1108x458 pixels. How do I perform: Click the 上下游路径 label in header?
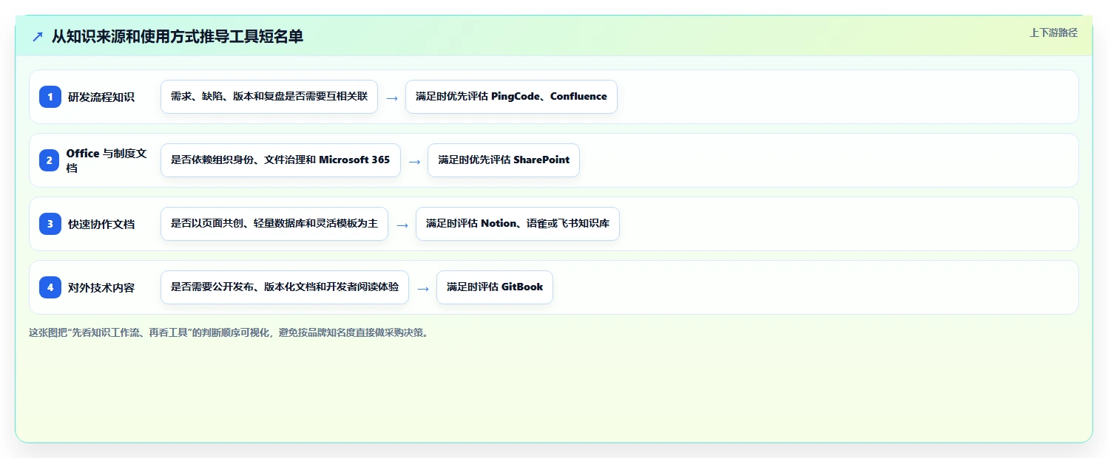pos(1053,33)
